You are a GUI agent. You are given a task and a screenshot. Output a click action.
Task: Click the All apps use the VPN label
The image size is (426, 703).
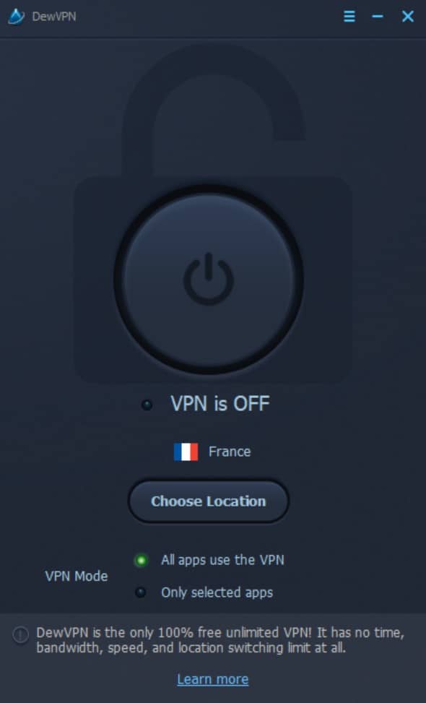tap(222, 560)
